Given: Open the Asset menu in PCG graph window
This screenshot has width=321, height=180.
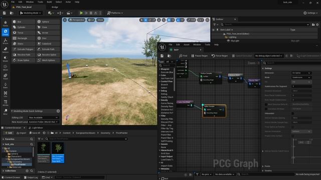Looking at the screenshot, I should (x=186, y=44).
